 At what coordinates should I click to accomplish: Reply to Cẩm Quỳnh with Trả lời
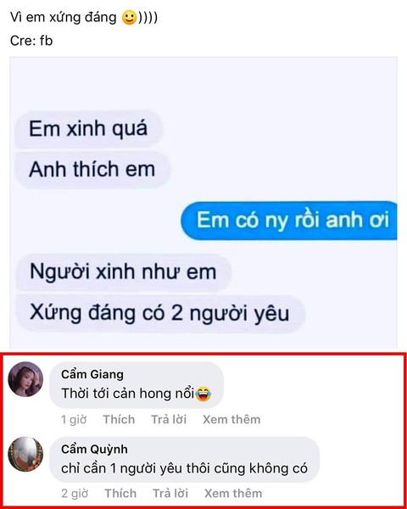tap(170, 494)
